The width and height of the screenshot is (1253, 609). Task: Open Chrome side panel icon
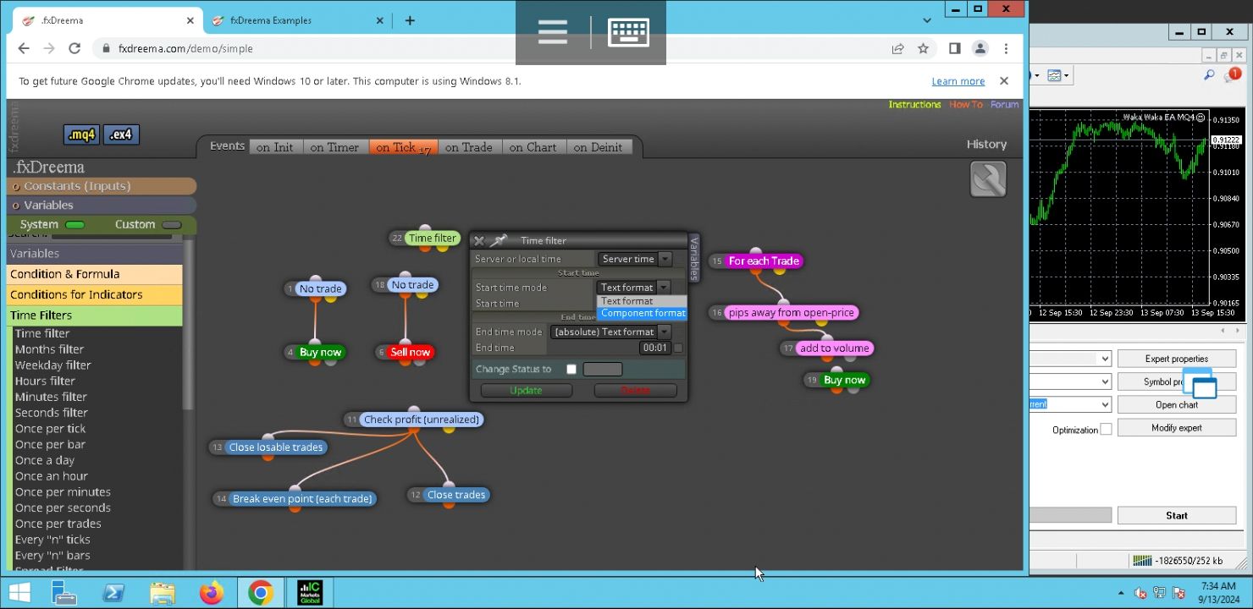coord(954,48)
